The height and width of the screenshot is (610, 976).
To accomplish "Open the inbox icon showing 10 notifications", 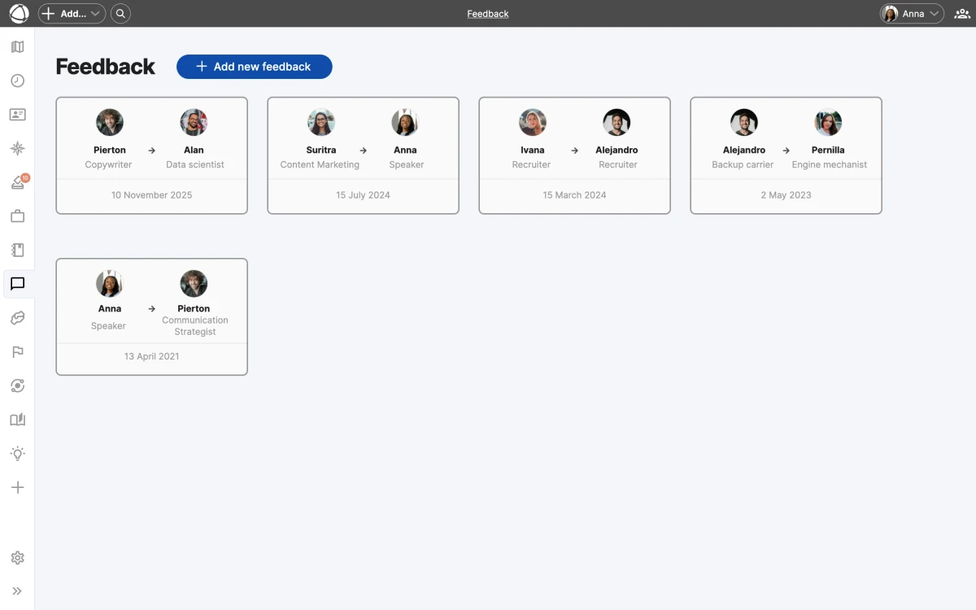I will coord(17,181).
